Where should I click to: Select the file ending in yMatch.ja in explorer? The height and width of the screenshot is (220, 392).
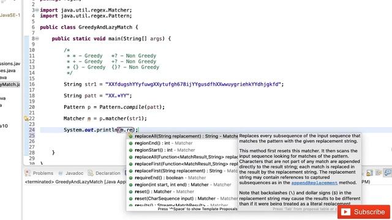pyautogui.click(x=10, y=84)
